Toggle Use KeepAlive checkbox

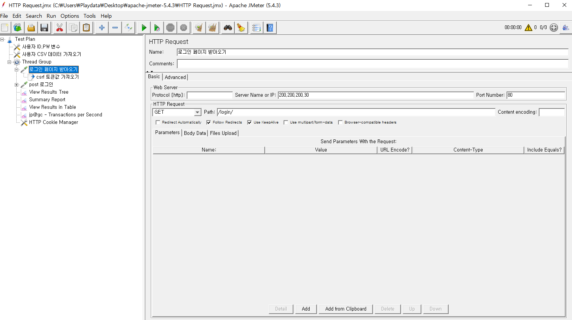(x=249, y=122)
